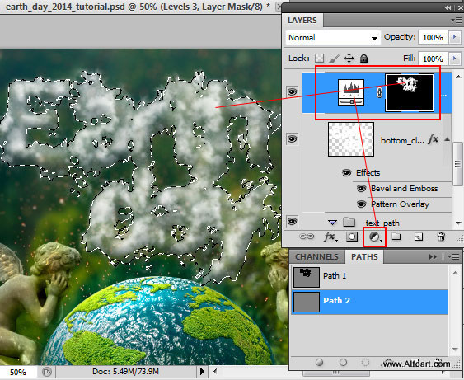Screen dimensions: 464x380
Task: Click the text_path group folder icon
Action: 349,222
